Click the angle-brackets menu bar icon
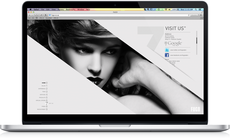Image resolution: width=230 pixels, height=139 pixels. [155, 10]
